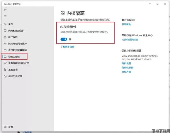Click the 开 label next to toggle
The height and width of the screenshot is (133, 170).
point(70,39)
